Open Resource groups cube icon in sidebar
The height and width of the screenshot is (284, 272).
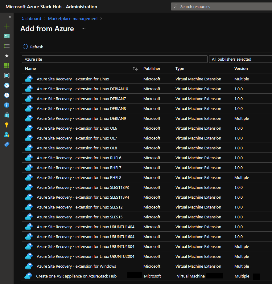pos(7,75)
